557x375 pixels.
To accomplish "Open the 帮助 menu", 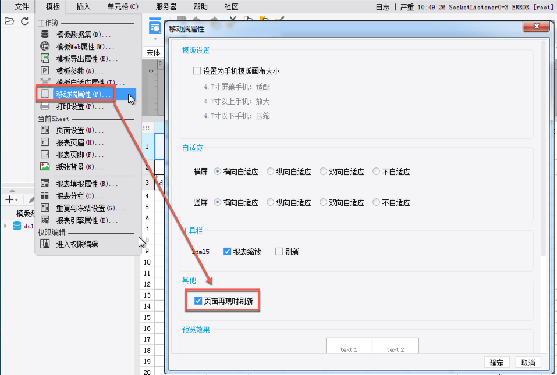I will 201,7.
